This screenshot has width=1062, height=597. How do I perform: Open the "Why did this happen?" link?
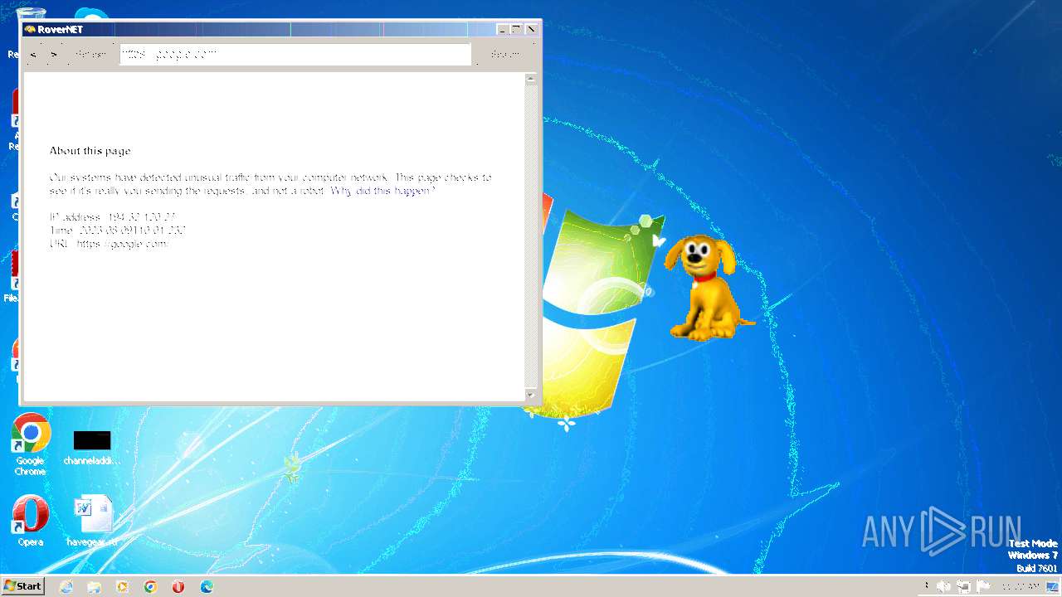click(382, 191)
